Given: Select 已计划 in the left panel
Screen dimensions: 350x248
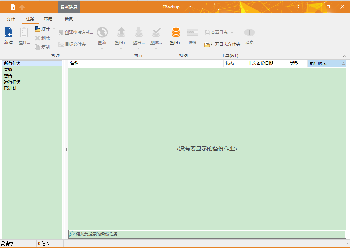Looking at the screenshot, I should (x=32, y=88).
